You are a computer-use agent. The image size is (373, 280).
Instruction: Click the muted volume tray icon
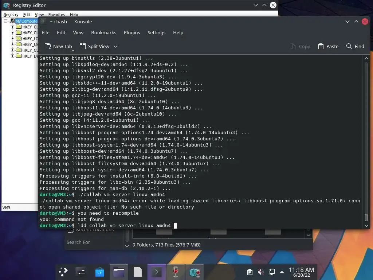261,272
